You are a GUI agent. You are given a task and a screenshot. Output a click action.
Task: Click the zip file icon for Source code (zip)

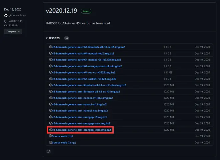[x=51, y=136]
